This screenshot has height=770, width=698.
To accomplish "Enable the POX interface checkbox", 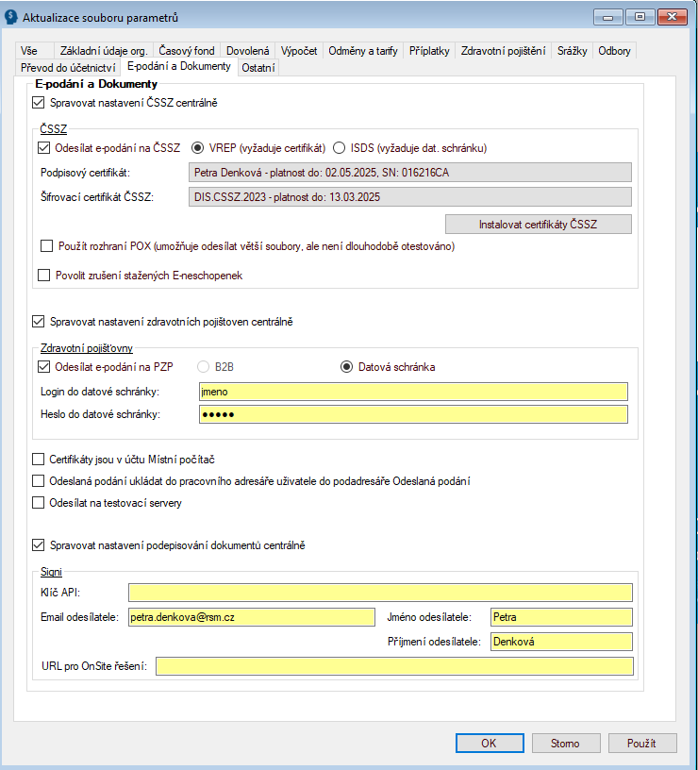I will coord(47,246).
